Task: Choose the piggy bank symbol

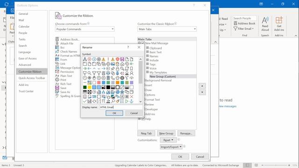Action: (x=117, y=78)
